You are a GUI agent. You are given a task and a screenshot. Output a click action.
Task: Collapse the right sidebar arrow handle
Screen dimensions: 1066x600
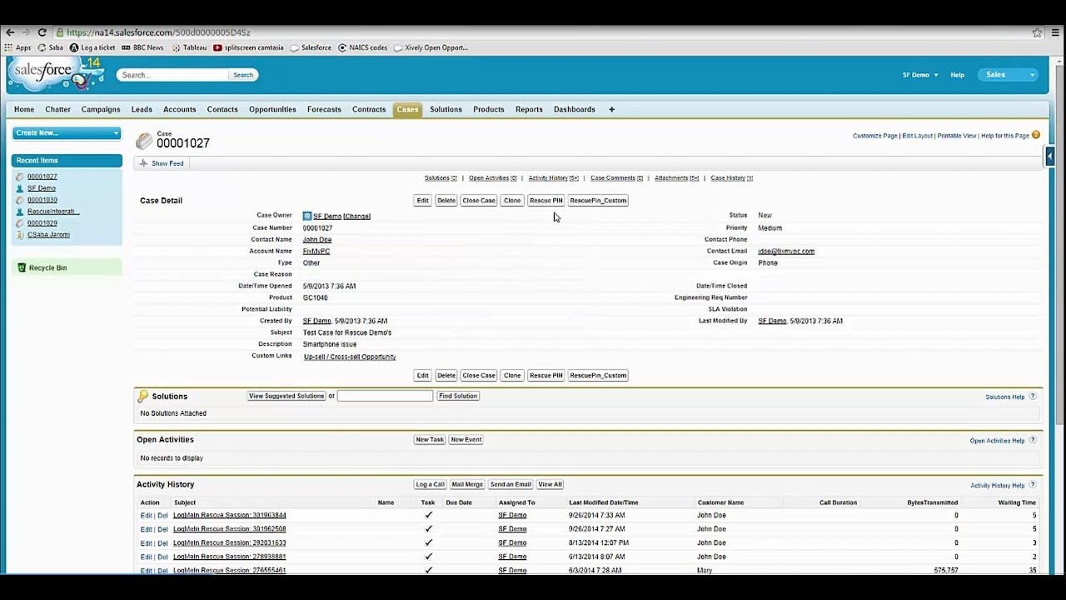pos(1049,156)
